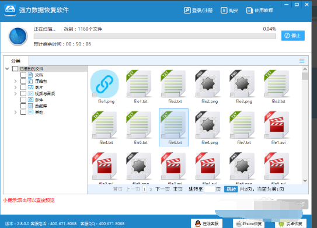The image size is (317, 228).
Task: Select the file6.png image icon
Action: [243, 166]
